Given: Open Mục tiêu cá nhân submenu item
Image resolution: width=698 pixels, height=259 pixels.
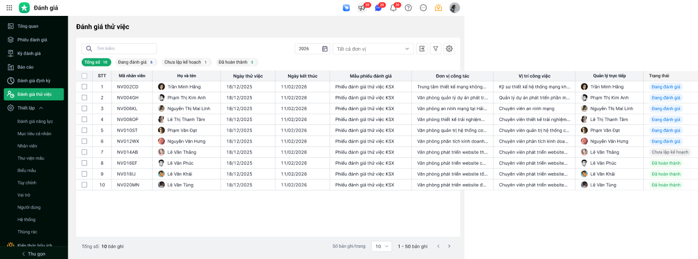Looking at the screenshot, I should point(34,133).
